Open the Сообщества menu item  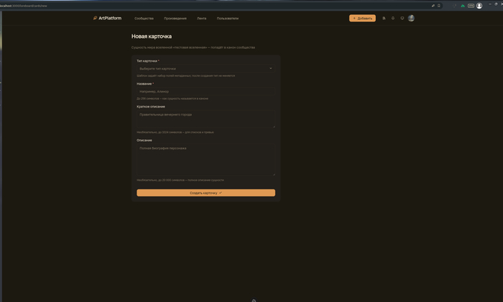tap(144, 19)
